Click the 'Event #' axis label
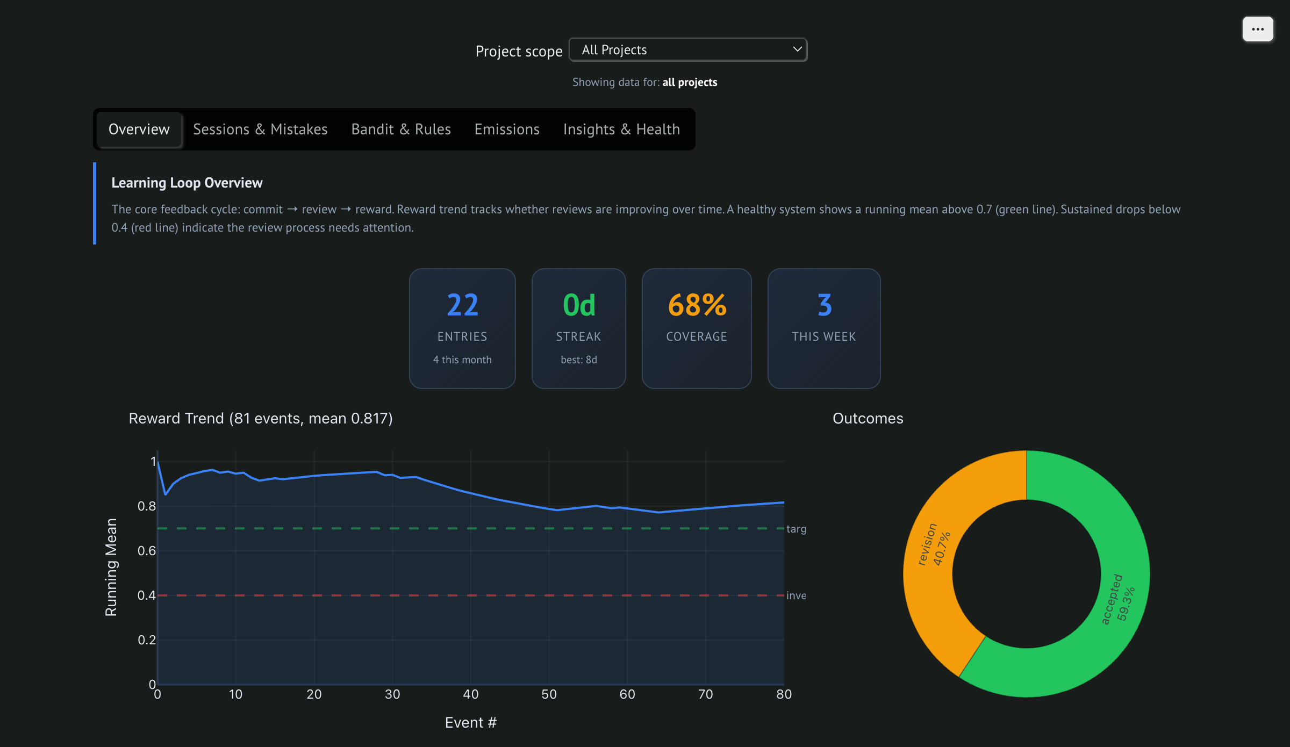Screen dimensions: 1290x747 pyautogui.click(x=471, y=722)
